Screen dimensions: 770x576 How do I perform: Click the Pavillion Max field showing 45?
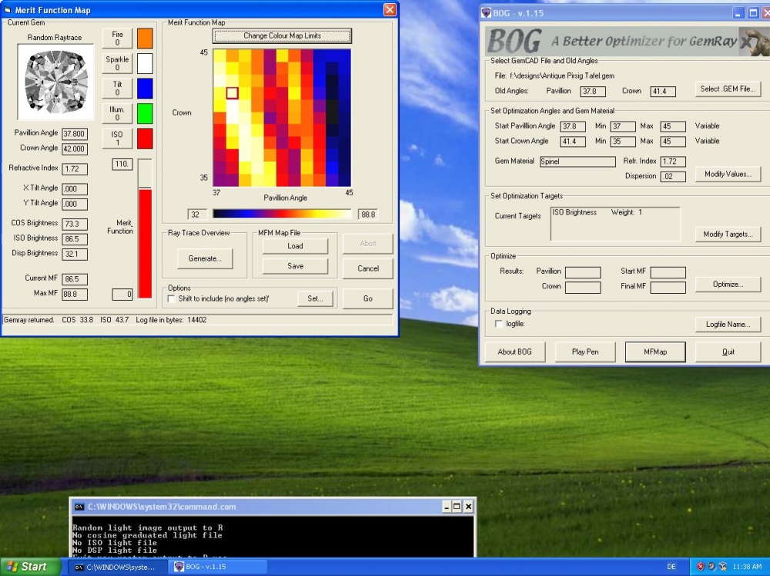[x=673, y=127]
